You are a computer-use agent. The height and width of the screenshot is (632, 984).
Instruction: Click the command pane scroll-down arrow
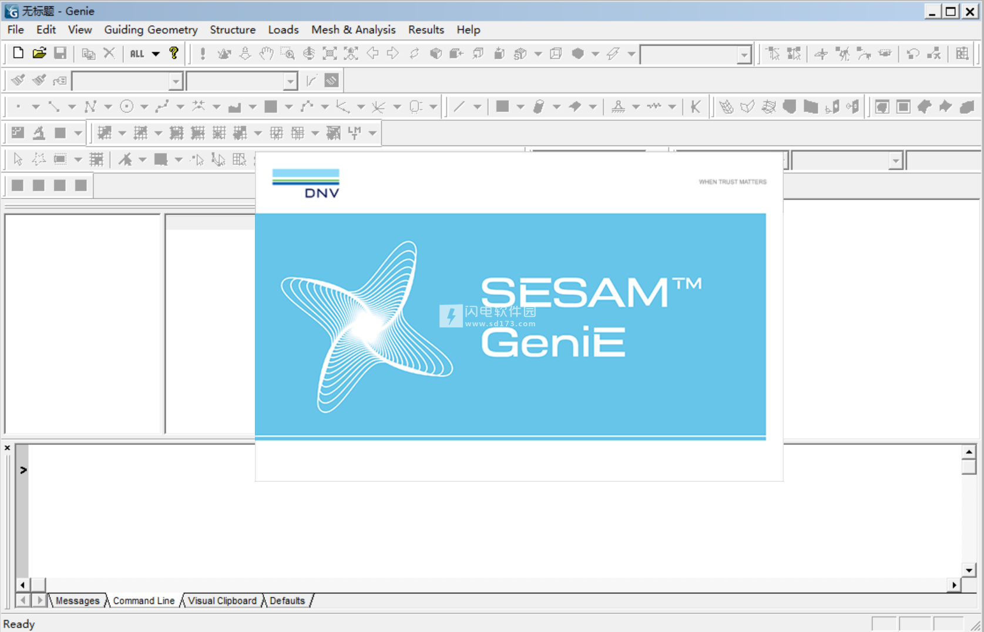point(969,570)
